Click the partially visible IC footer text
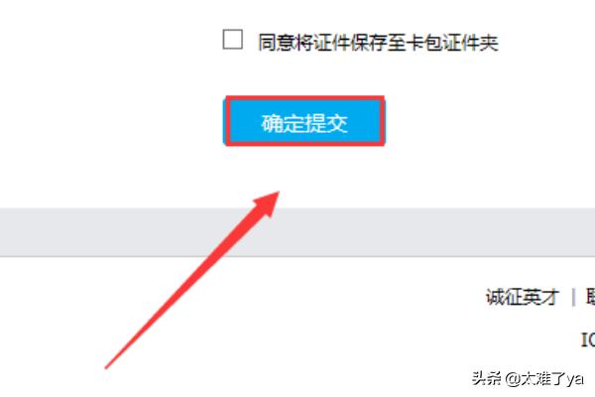595x397 pixels. pos(588,339)
